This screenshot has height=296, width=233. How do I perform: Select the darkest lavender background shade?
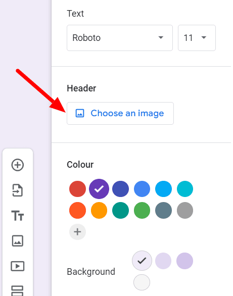click(184, 261)
